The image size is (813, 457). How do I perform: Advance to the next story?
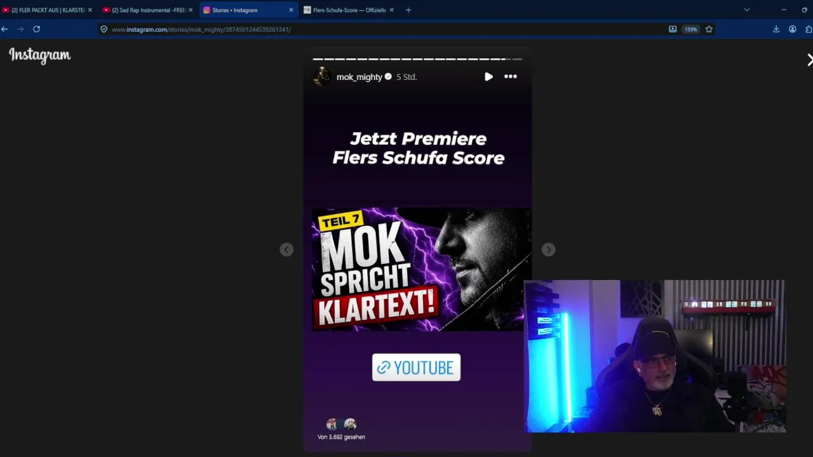[x=548, y=249]
